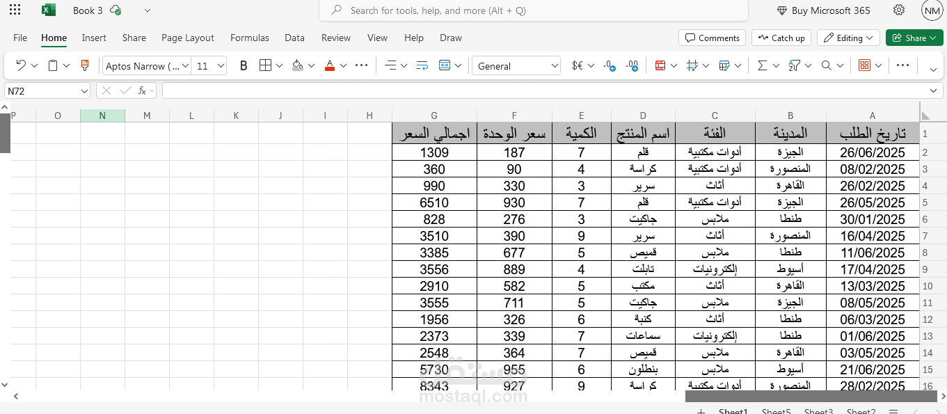Open the all sheets list icon

tap(893, 411)
